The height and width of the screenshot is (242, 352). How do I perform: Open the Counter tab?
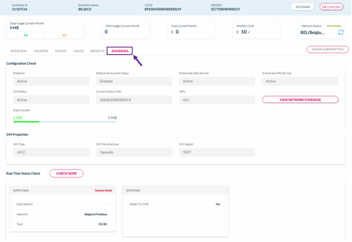pyautogui.click(x=41, y=51)
